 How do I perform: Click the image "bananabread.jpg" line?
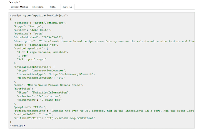click(x=36, y=45)
